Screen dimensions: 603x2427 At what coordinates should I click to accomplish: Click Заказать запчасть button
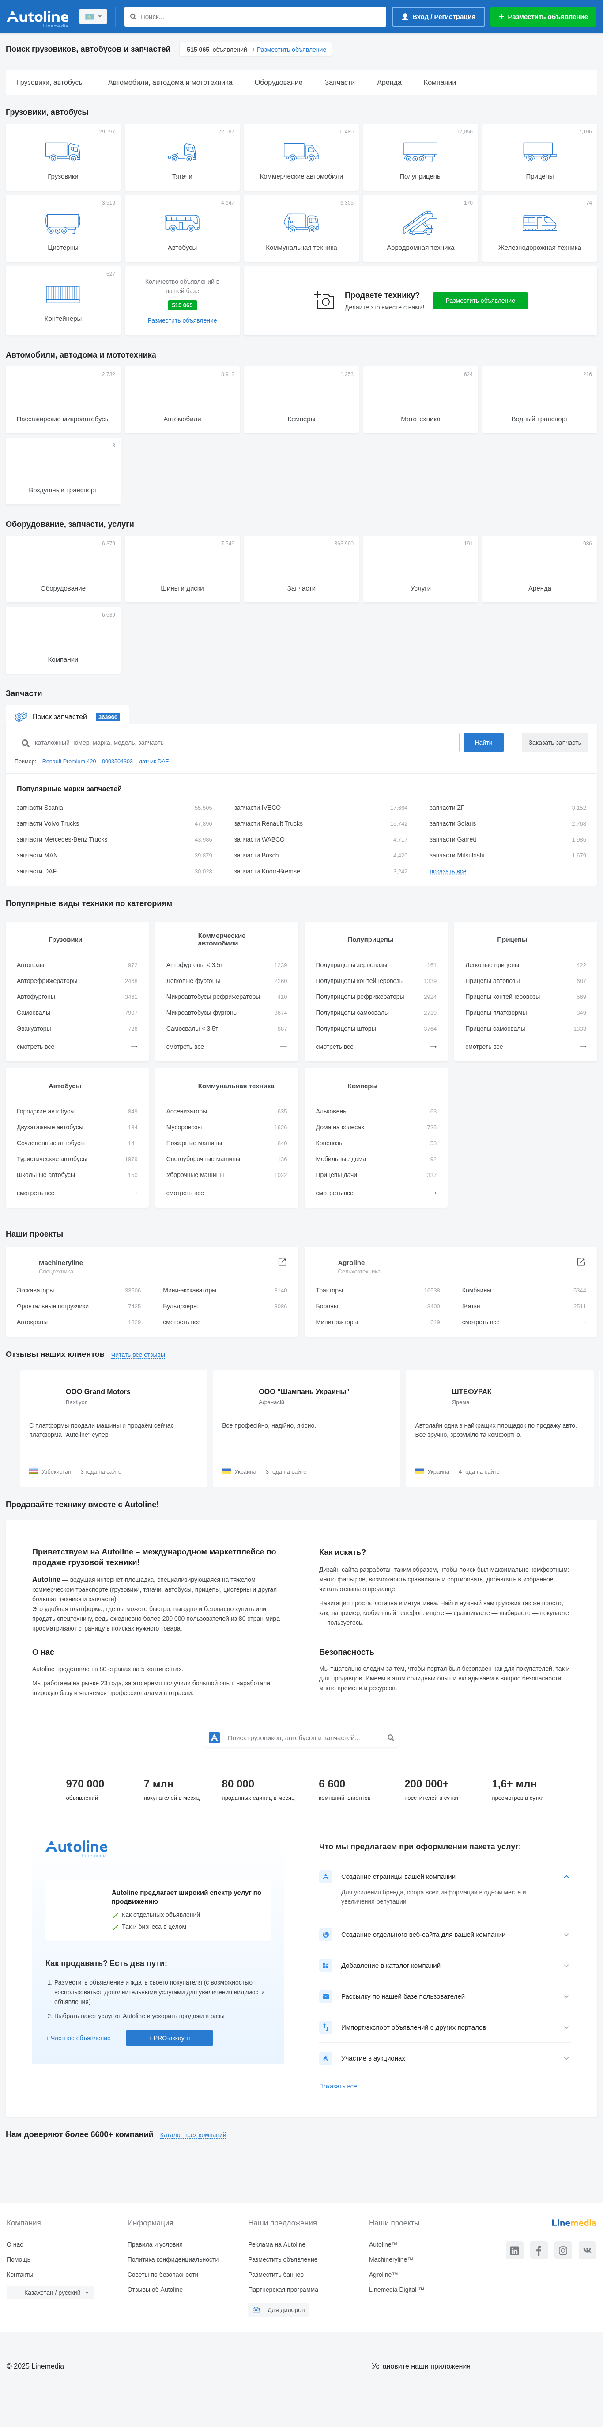click(555, 743)
